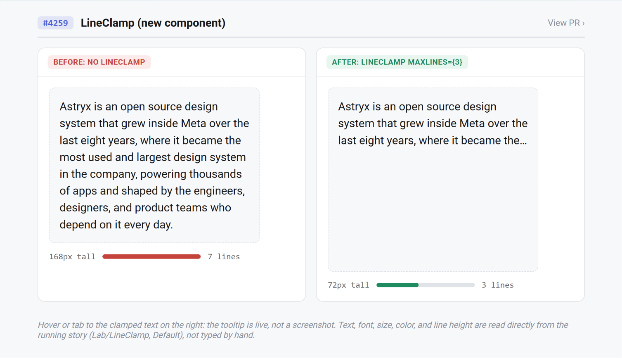The width and height of the screenshot is (622, 358).
Task: Click the LineClamp (new component) heading
Action: coord(153,23)
